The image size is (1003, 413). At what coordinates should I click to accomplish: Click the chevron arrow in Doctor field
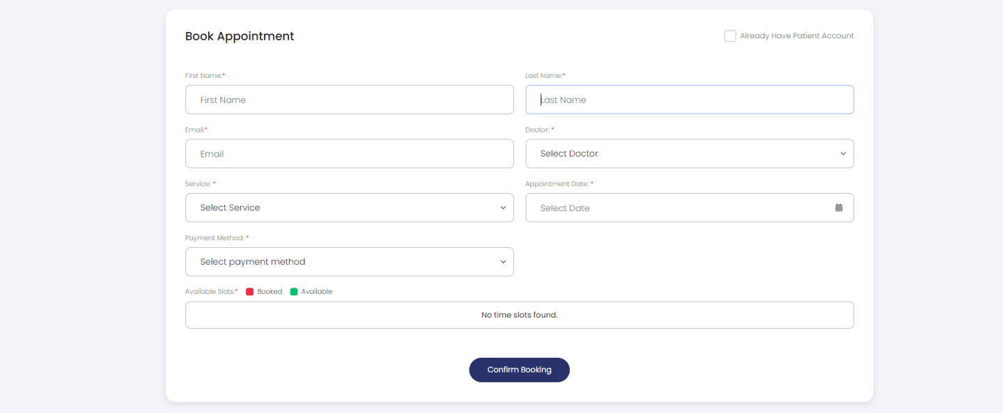coord(843,154)
